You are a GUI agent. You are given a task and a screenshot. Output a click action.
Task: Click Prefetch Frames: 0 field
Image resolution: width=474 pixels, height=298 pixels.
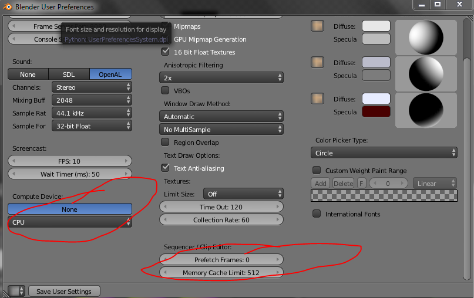point(221,260)
